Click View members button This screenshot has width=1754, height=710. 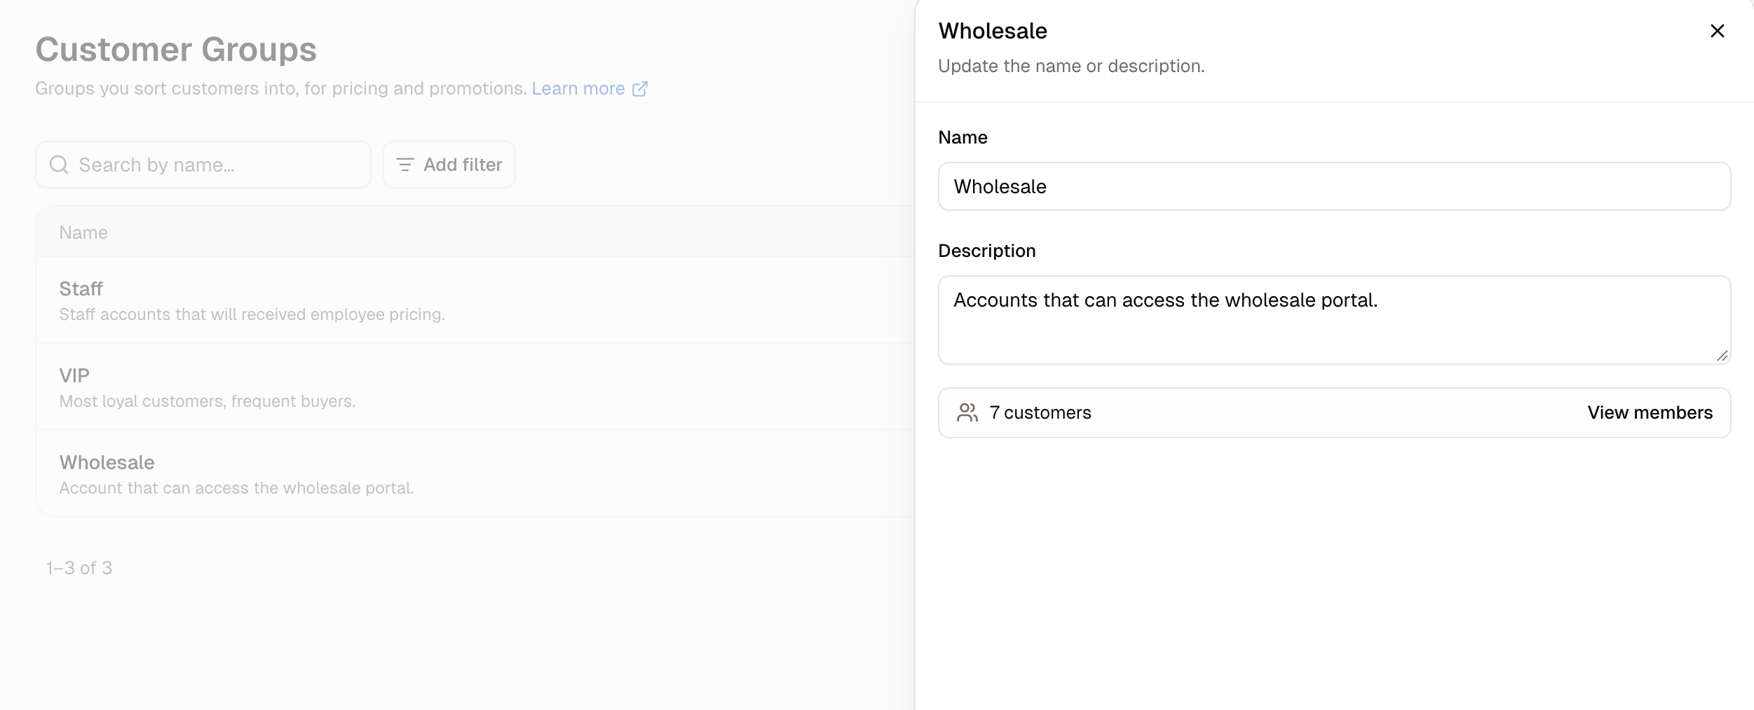click(x=1650, y=412)
